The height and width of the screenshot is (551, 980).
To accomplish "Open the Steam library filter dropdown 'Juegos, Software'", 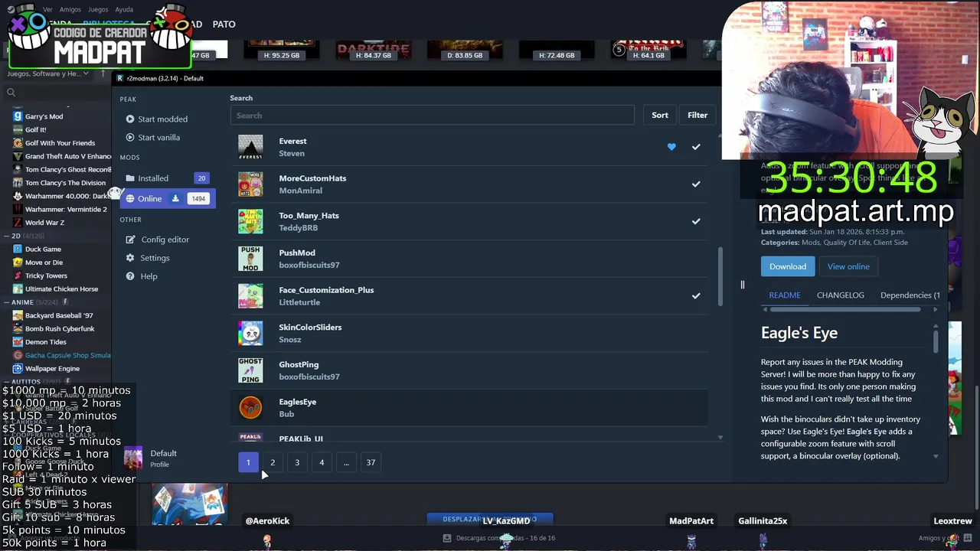I will (47, 73).
